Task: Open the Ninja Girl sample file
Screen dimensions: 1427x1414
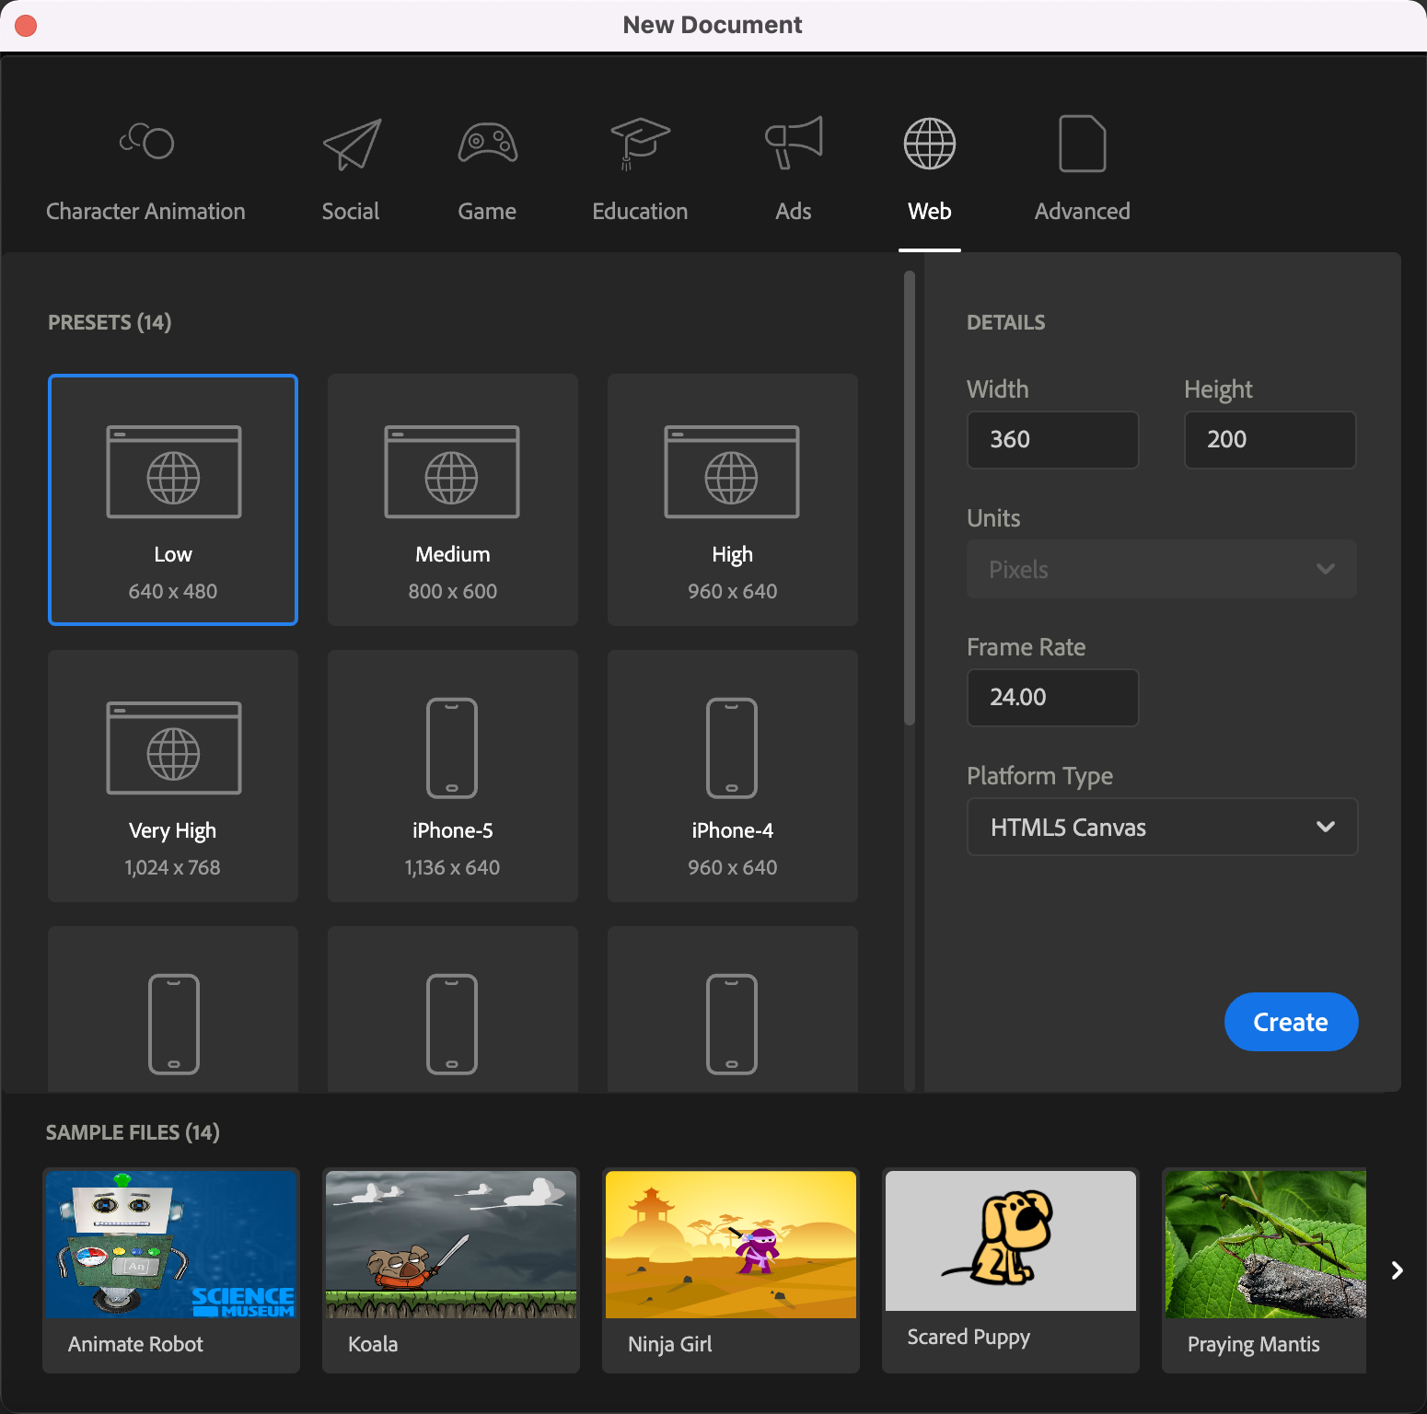Action: [731, 1270]
